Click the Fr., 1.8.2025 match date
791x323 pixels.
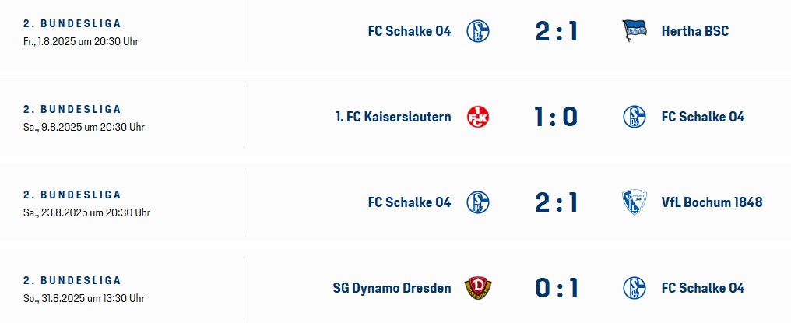[x=81, y=41]
